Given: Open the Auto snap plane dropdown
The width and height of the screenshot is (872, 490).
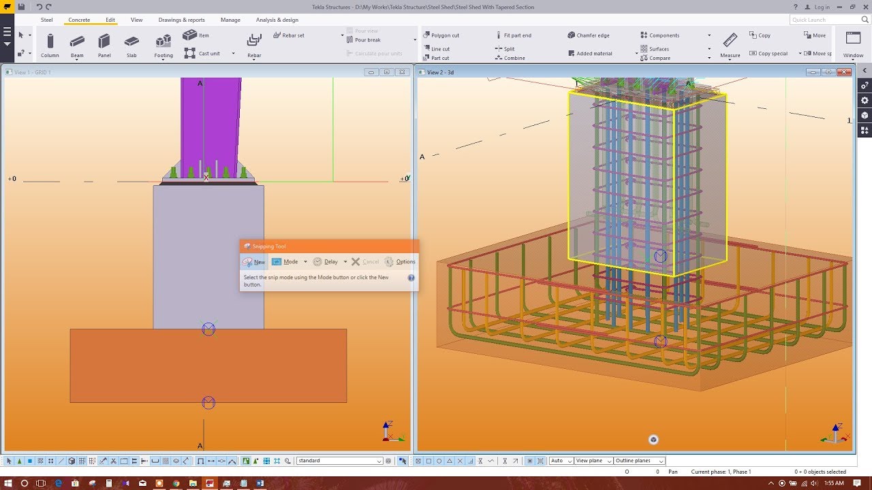Looking at the screenshot, I should tap(560, 460).
